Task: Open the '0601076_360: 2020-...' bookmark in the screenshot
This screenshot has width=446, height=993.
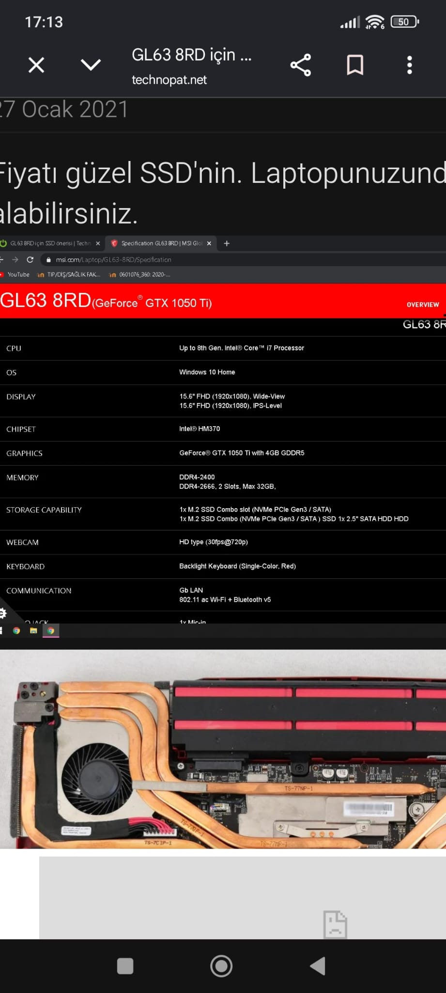Action: coord(139,275)
